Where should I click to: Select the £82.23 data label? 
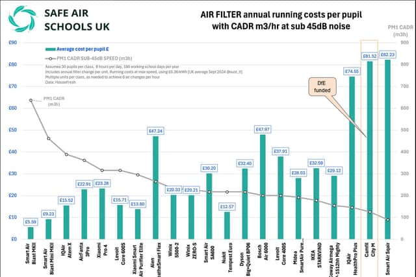coord(387,54)
